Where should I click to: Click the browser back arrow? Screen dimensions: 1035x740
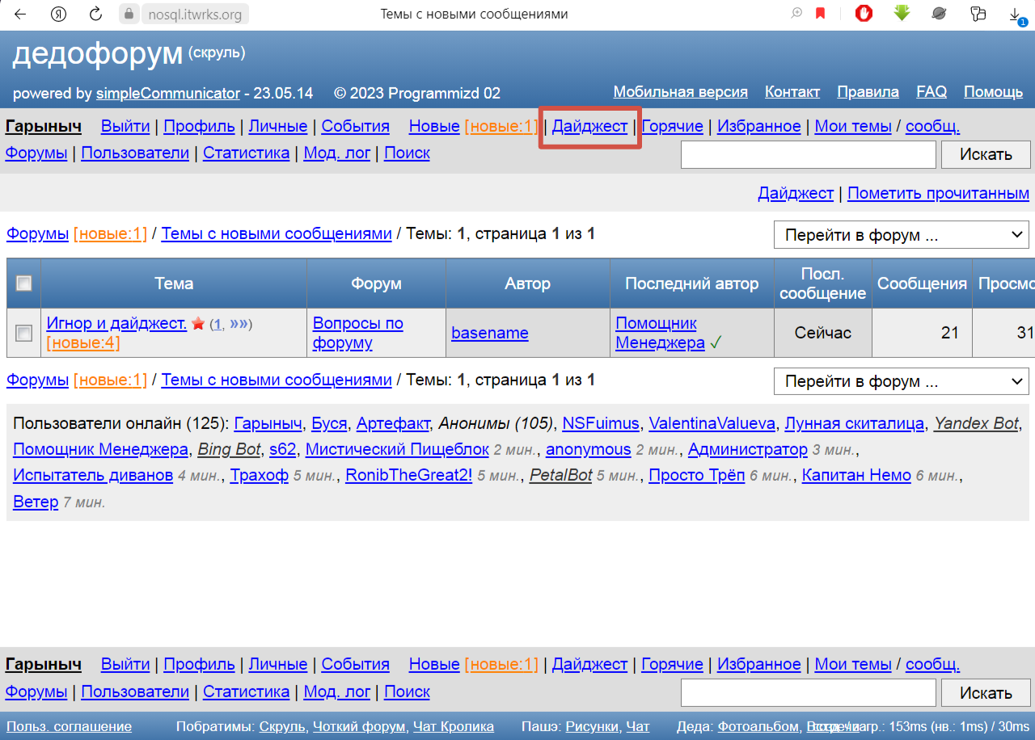pos(20,14)
